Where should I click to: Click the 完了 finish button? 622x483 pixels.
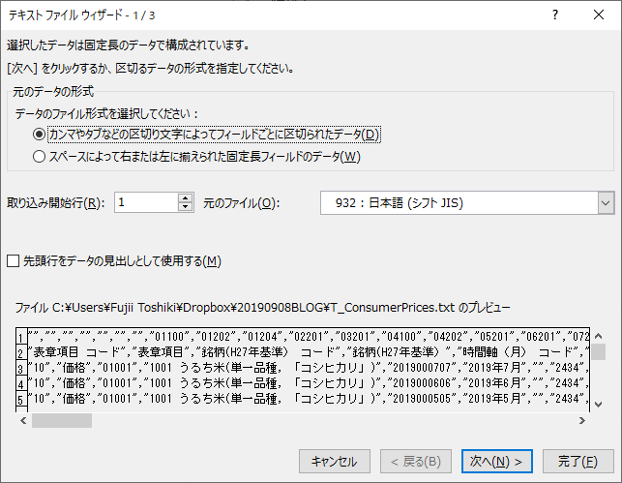coord(578,461)
